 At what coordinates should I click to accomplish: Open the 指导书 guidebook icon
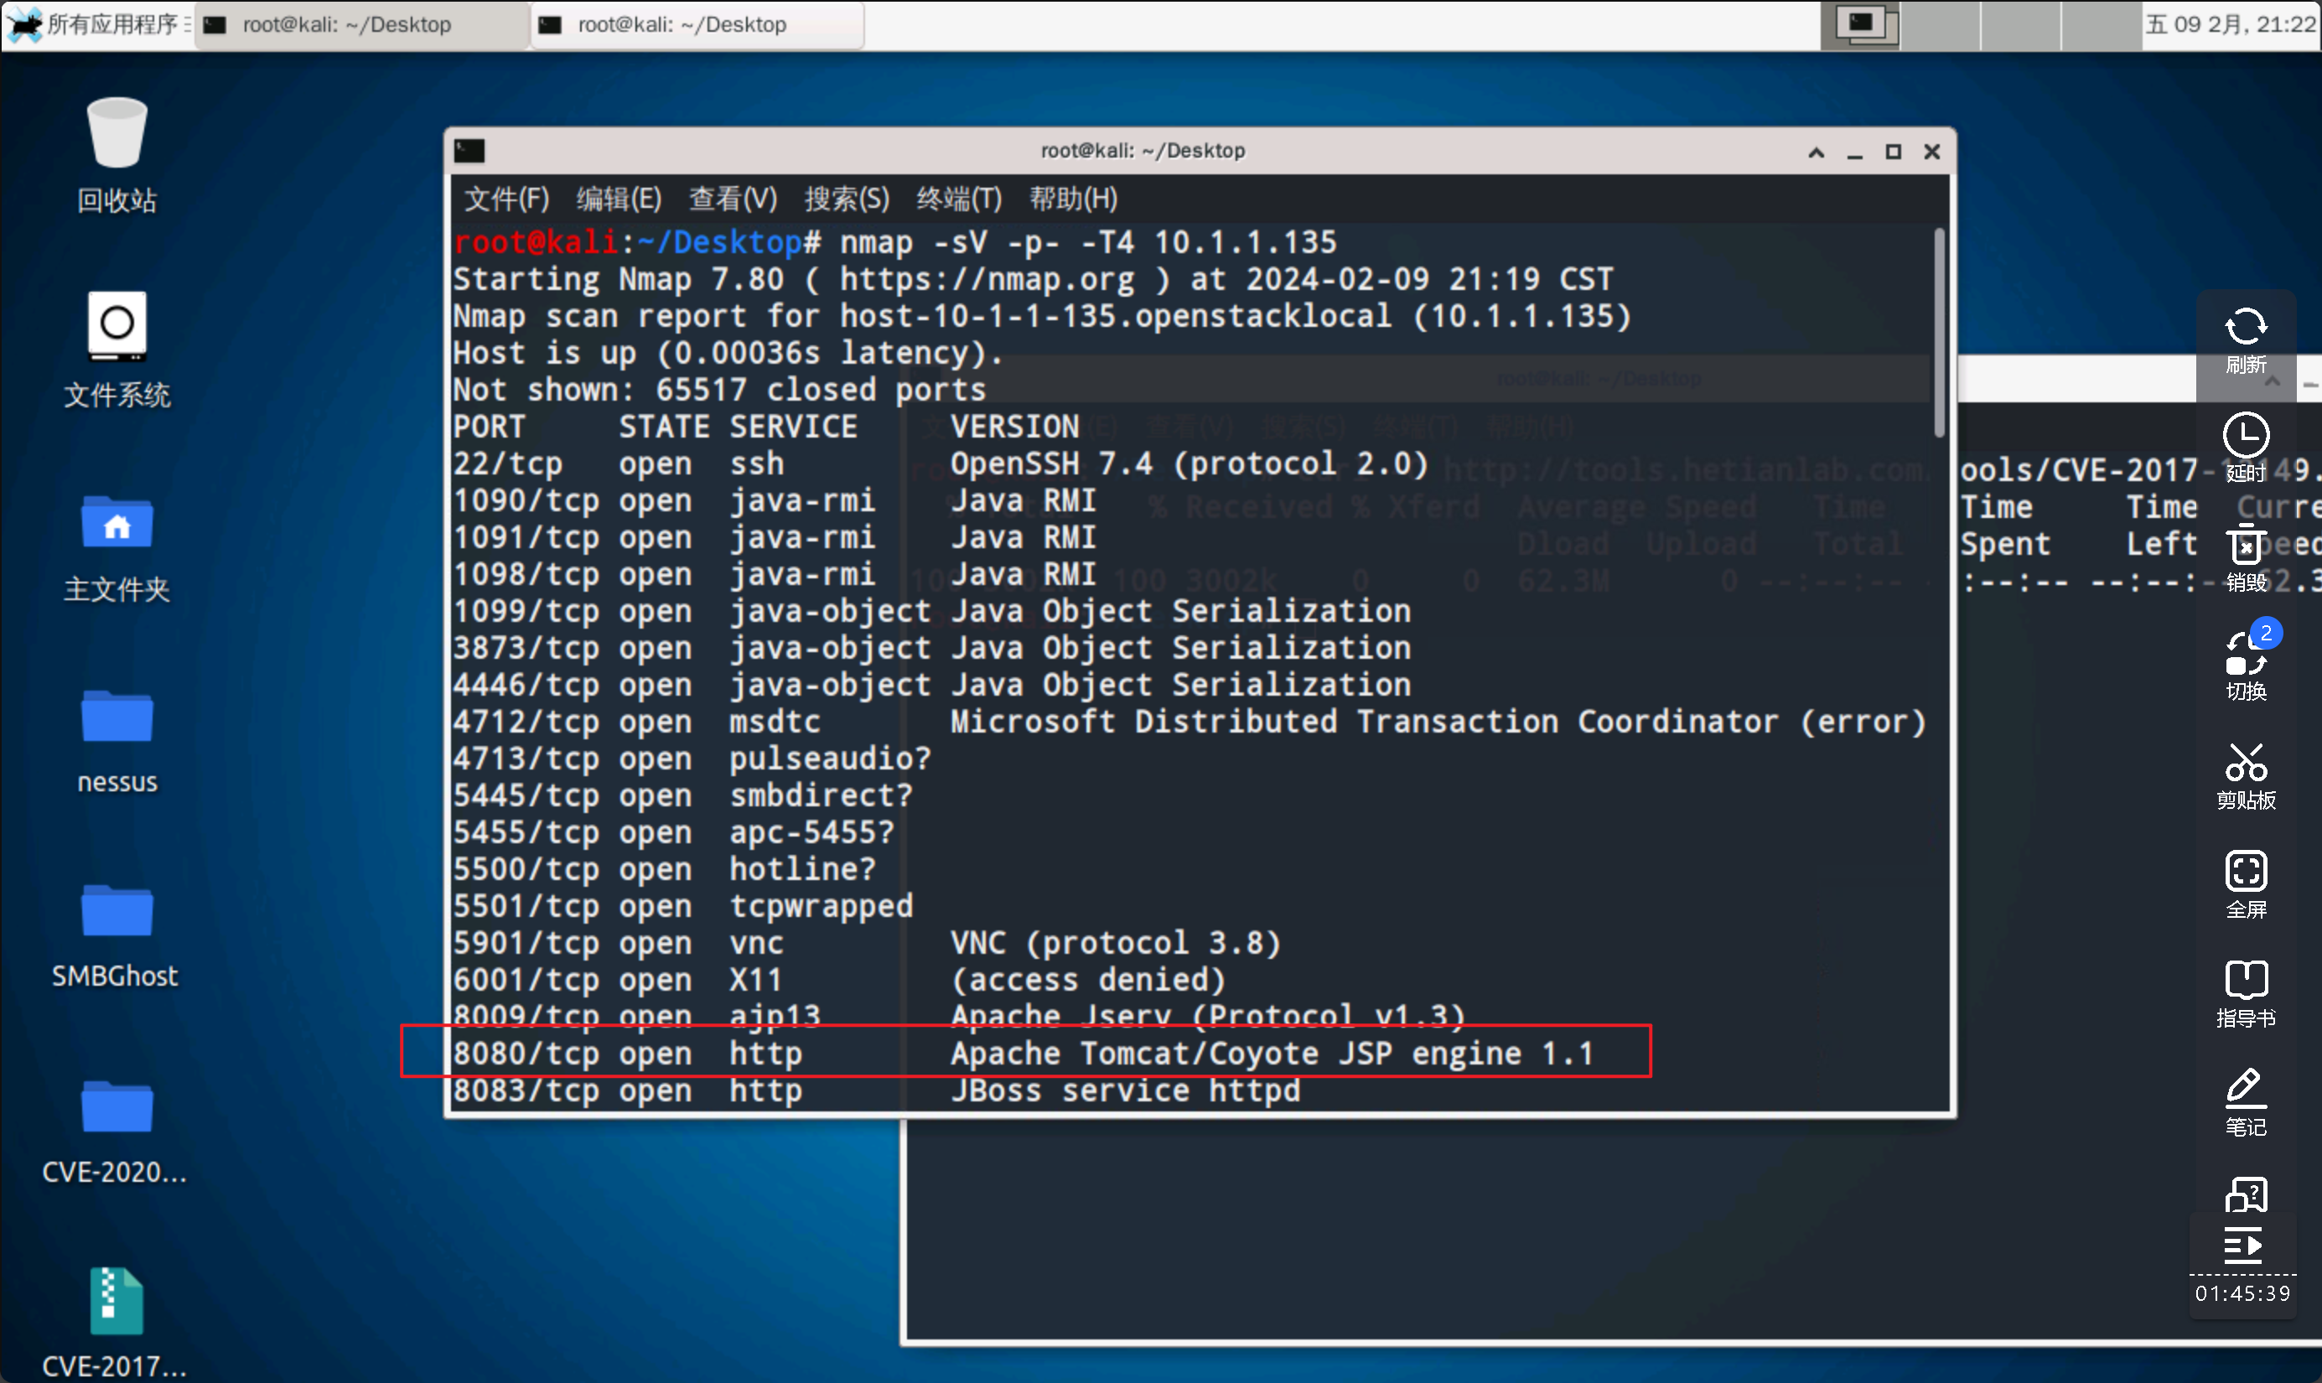coord(2245,981)
